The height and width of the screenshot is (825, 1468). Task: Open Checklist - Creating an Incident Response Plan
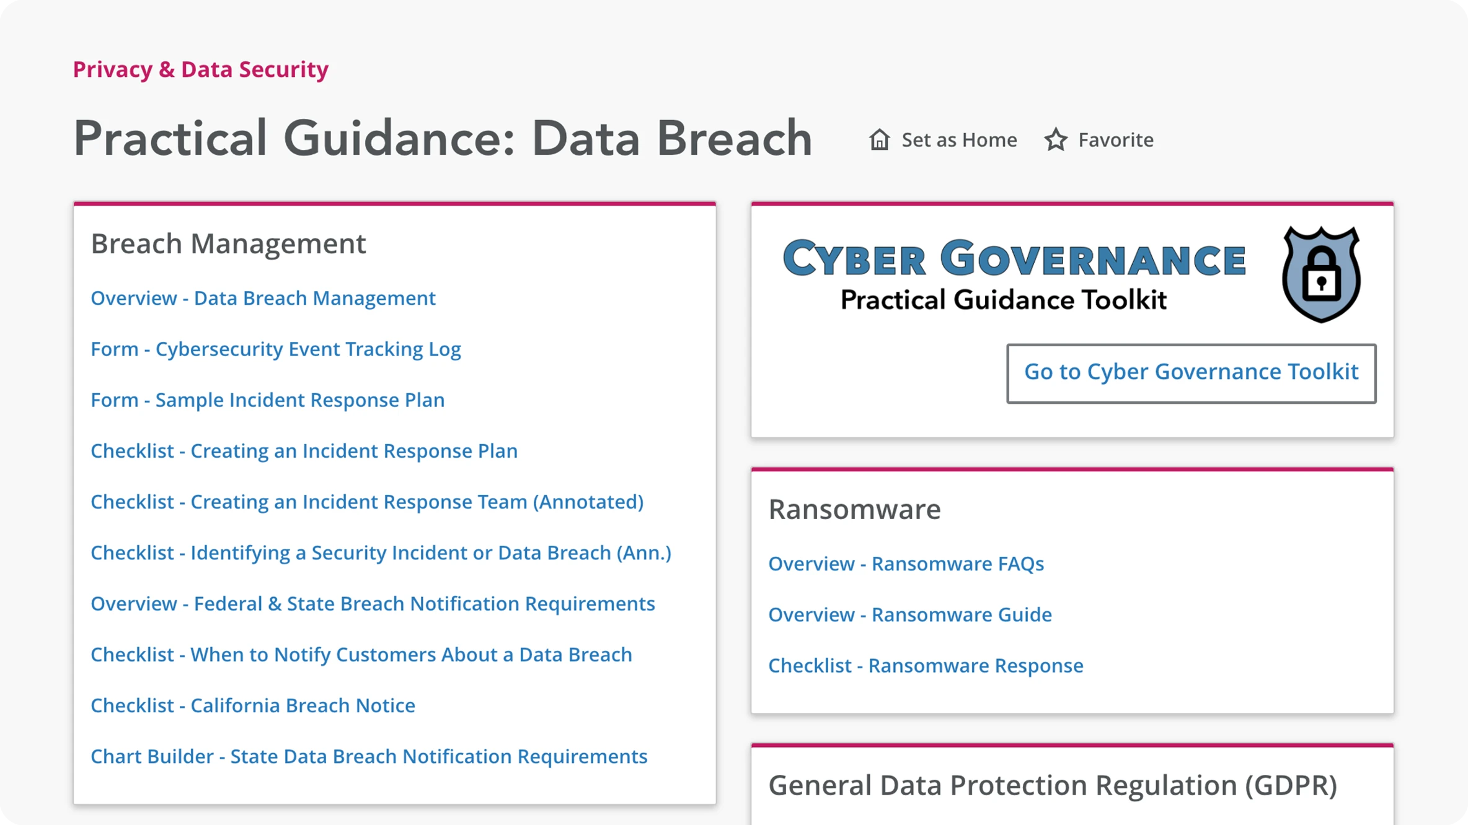click(304, 451)
